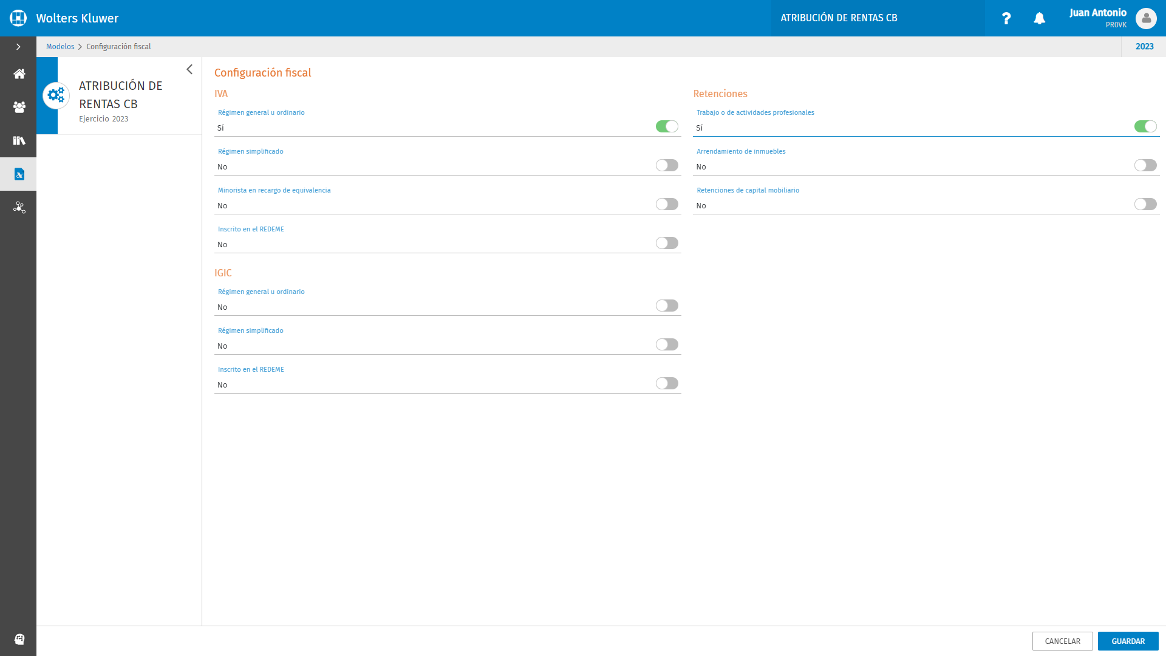This screenshot has width=1166, height=656.
Task: Collapse the Atribución de Rentas CB panel
Action: (189, 69)
